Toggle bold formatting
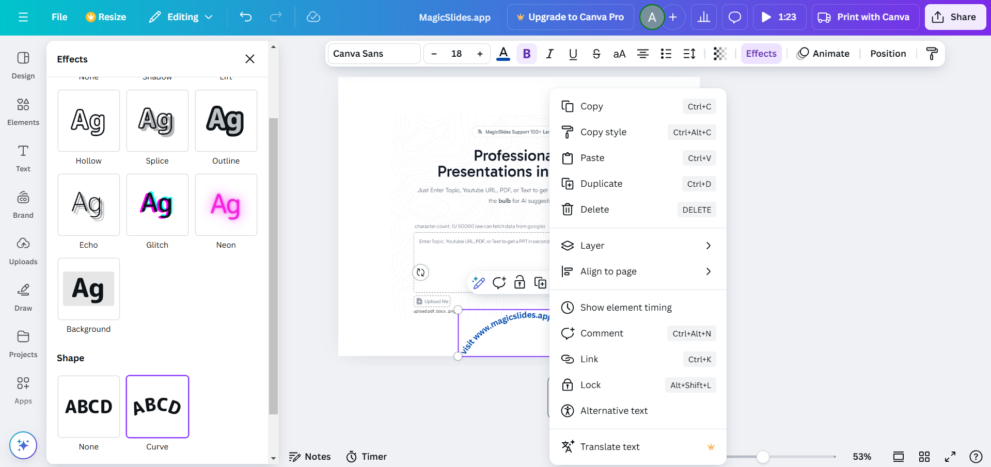The width and height of the screenshot is (991, 467). pyautogui.click(x=527, y=54)
